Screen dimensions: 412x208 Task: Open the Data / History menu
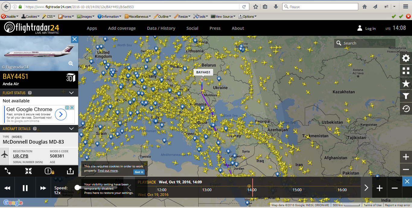pyautogui.click(x=161, y=28)
